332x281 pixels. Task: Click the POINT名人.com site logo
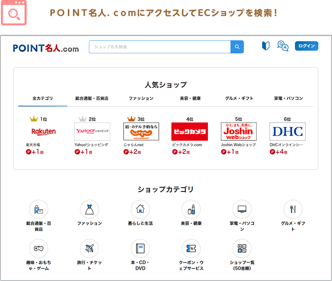pos(46,48)
